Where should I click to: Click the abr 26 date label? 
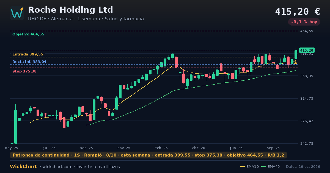[199, 148]
